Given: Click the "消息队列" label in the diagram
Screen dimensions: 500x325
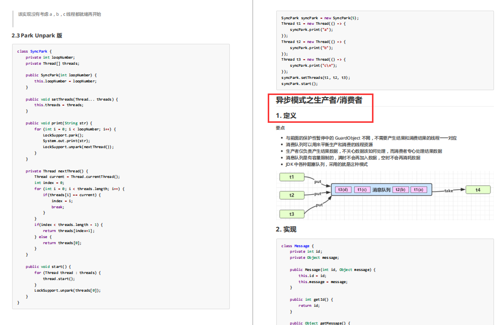Looking at the screenshot, I should tap(382, 190).
